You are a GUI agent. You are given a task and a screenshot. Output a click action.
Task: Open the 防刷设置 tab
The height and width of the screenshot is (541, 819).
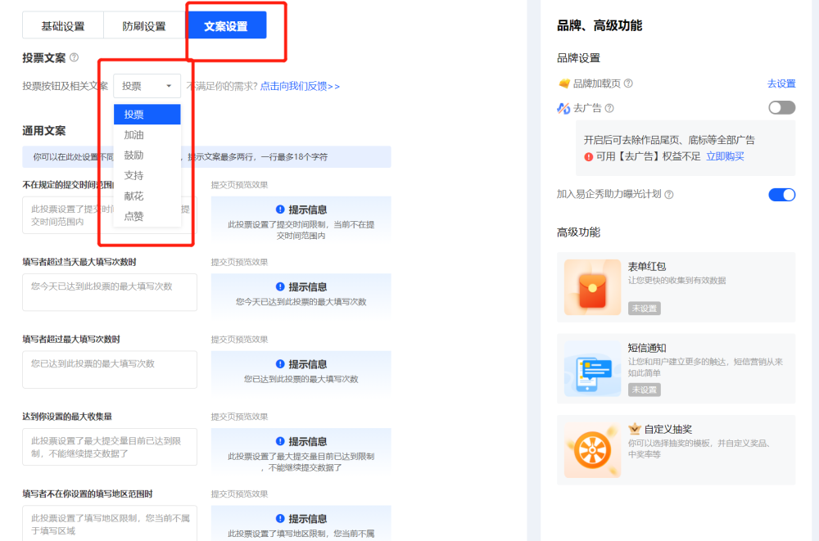point(144,26)
